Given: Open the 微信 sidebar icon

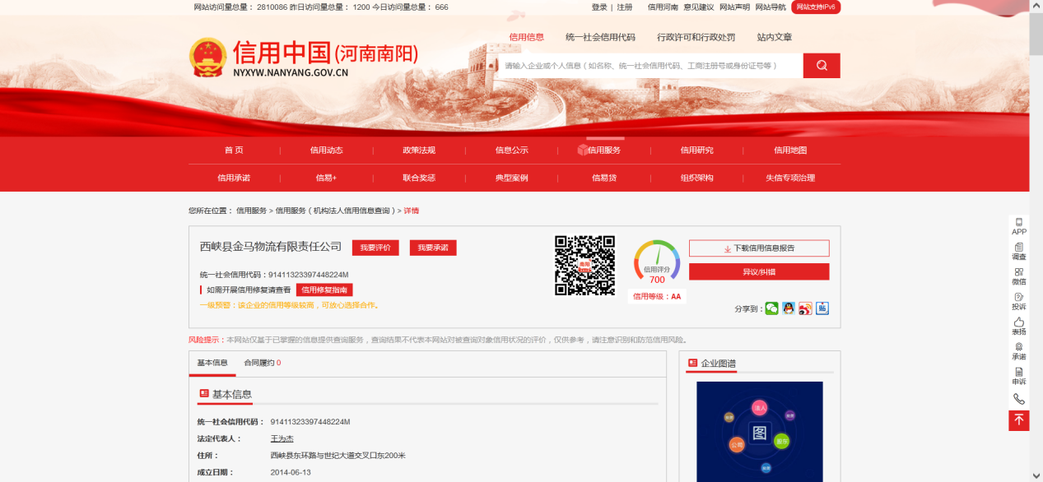Looking at the screenshot, I should coord(1019,276).
